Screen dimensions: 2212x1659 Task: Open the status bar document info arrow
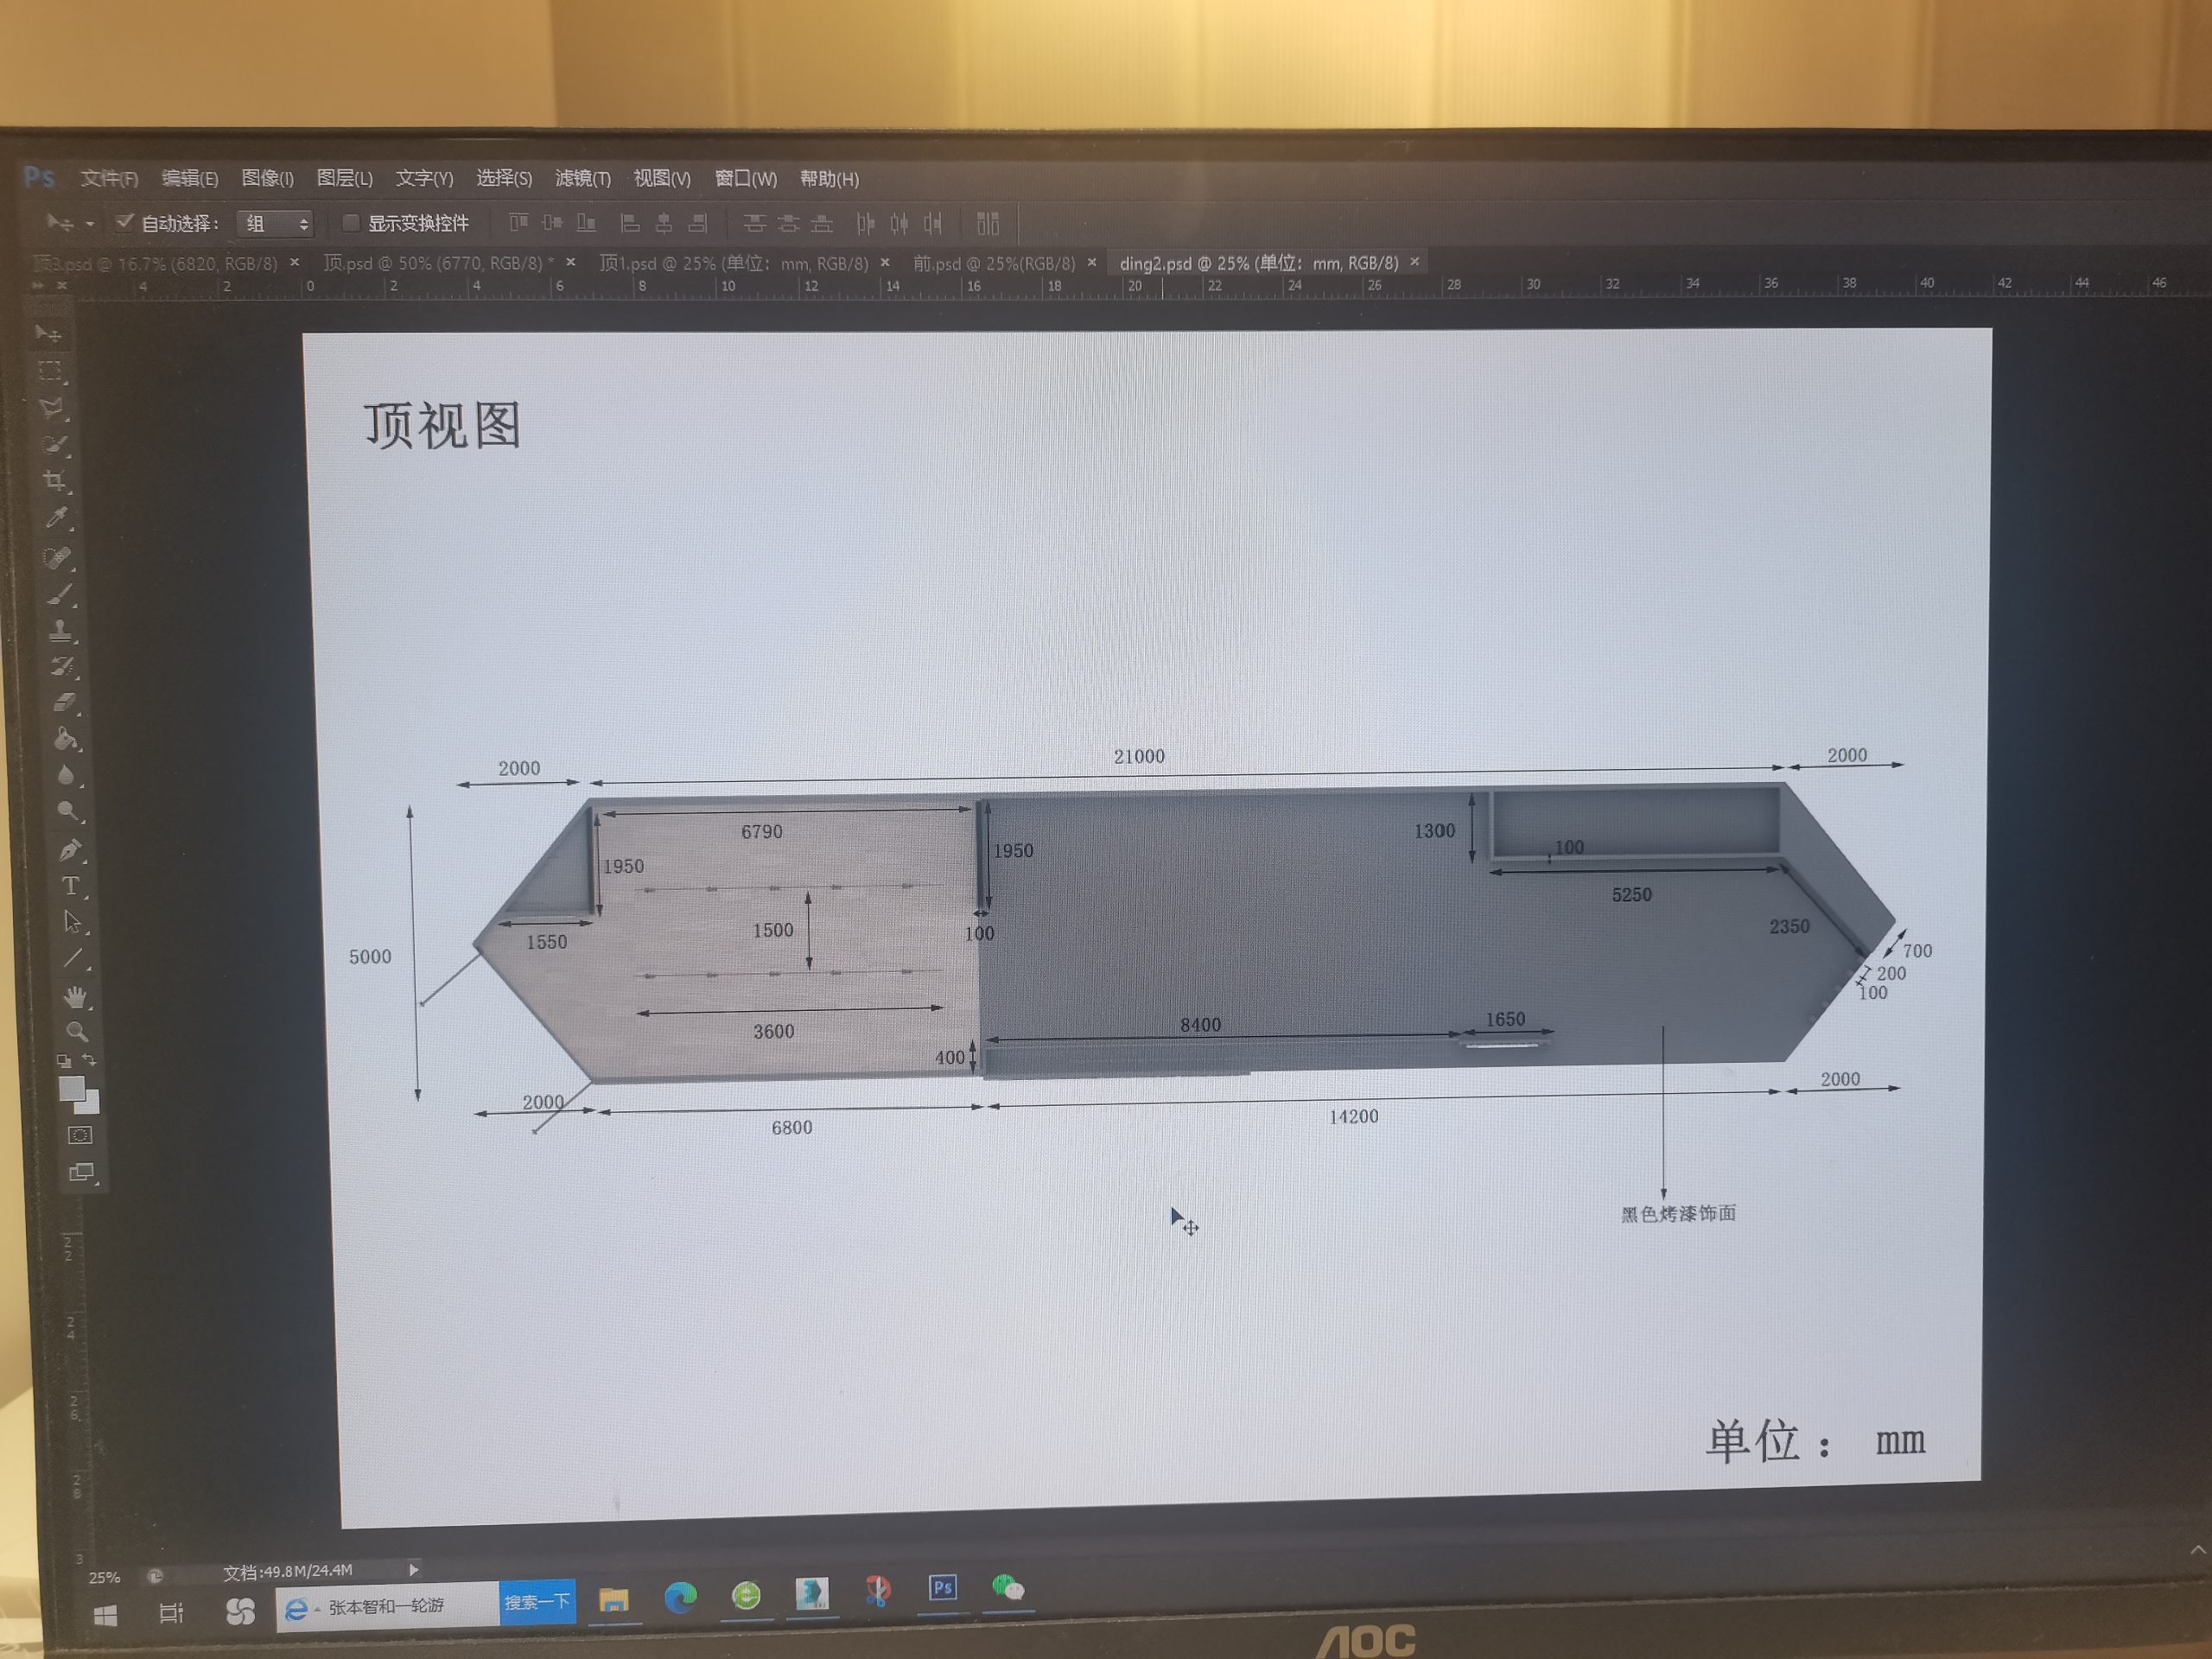413,1569
